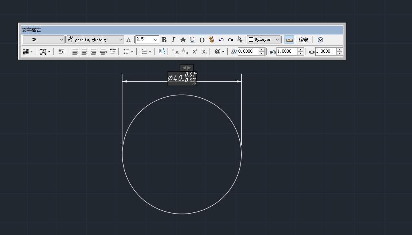The width and height of the screenshot is (412, 235).
Task: Apply subscript to selected text
Action: pyautogui.click(x=204, y=52)
